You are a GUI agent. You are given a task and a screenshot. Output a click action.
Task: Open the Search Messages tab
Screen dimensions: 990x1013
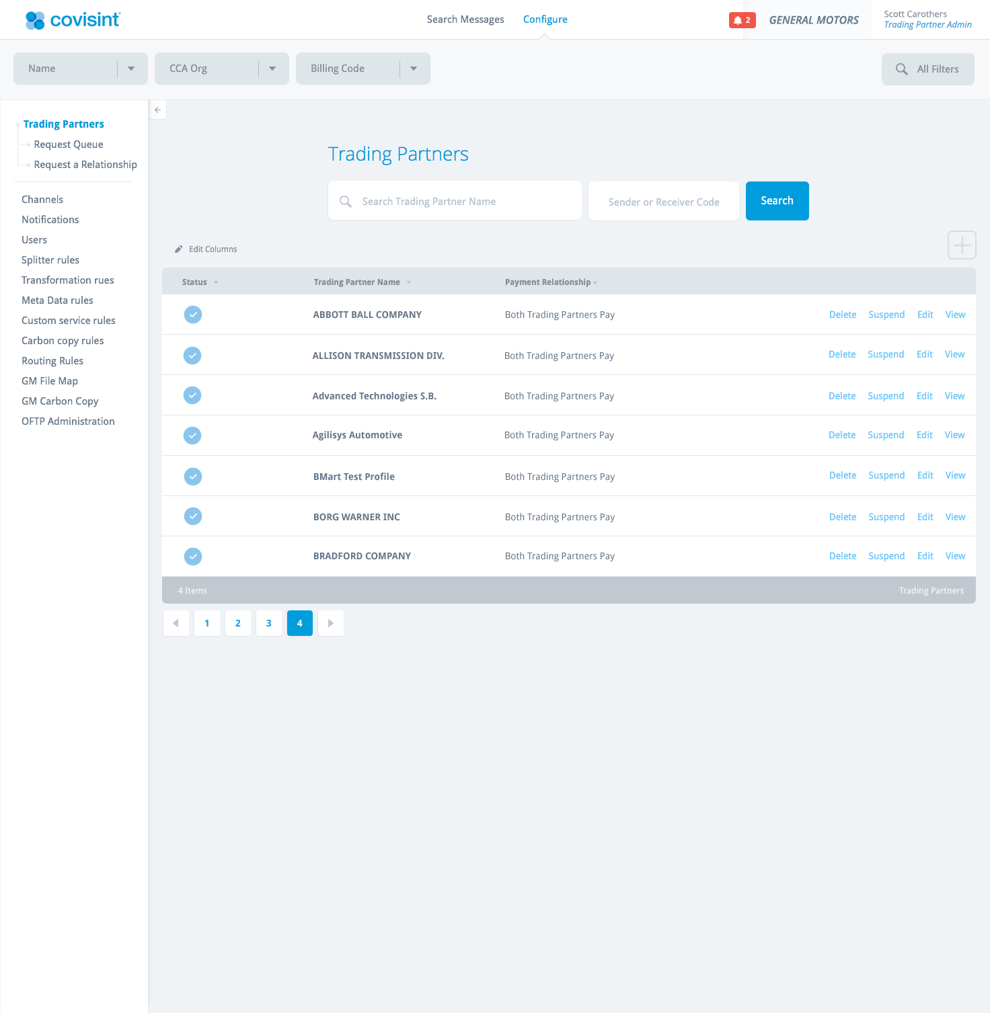465,19
